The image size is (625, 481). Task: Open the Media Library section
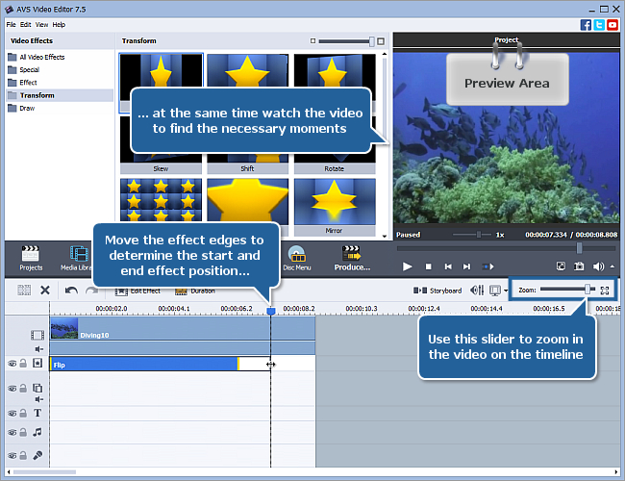pos(77,259)
